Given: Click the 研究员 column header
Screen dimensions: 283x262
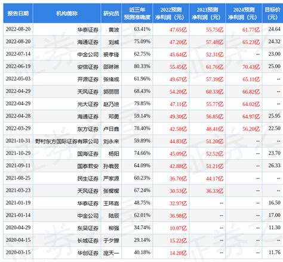Looking at the screenshot, I should click(x=111, y=13).
